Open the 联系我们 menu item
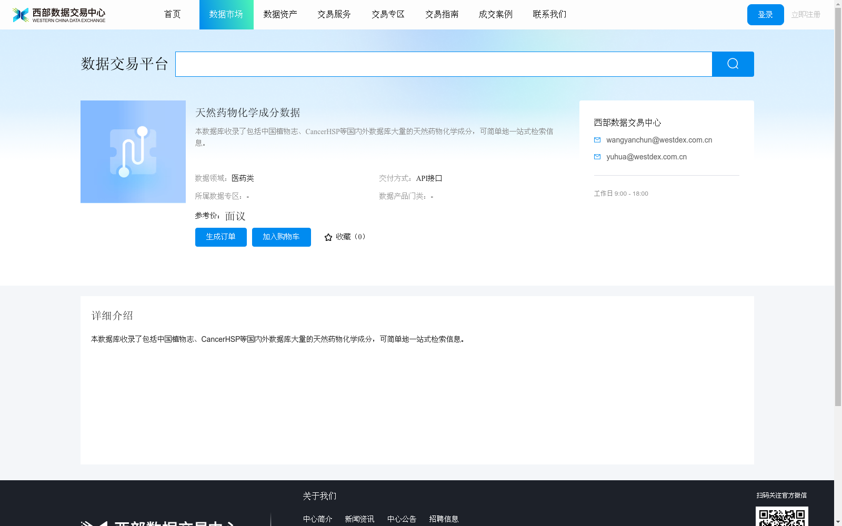 point(550,14)
